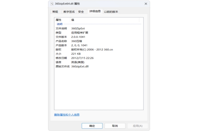Screen dimensions: 197x131
Task: Switch to the 常规 tab
Action: [x=55, y=12]
